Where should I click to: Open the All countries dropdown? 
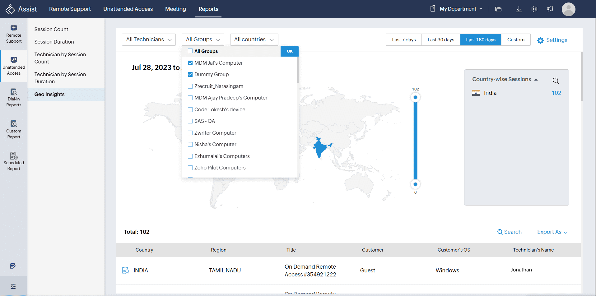click(254, 40)
